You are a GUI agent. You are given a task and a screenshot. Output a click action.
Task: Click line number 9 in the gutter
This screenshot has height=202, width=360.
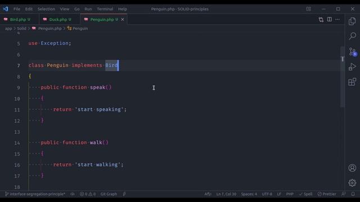click(x=19, y=88)
